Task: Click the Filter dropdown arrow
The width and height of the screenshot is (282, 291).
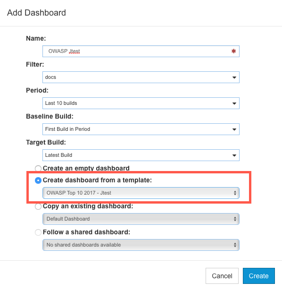Action: (234, 77)
